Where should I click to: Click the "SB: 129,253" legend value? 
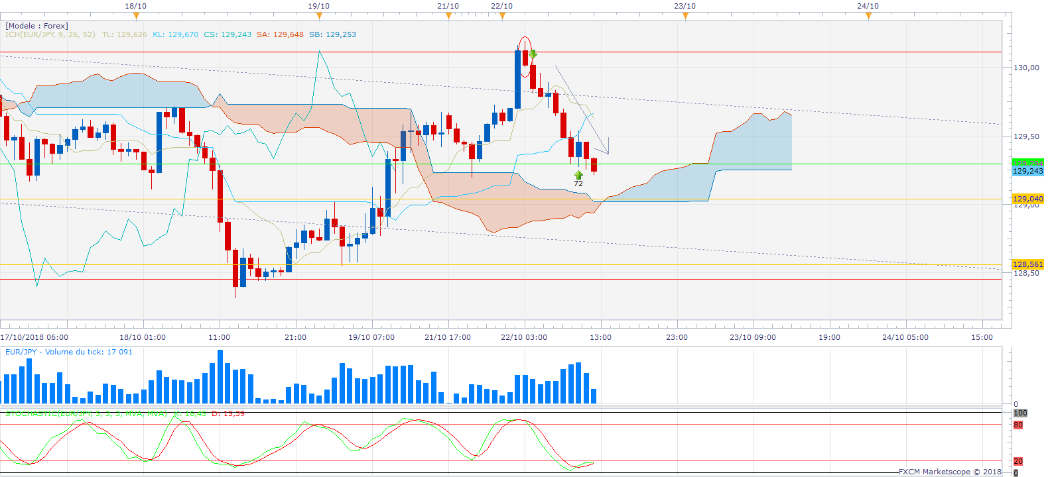332,34
